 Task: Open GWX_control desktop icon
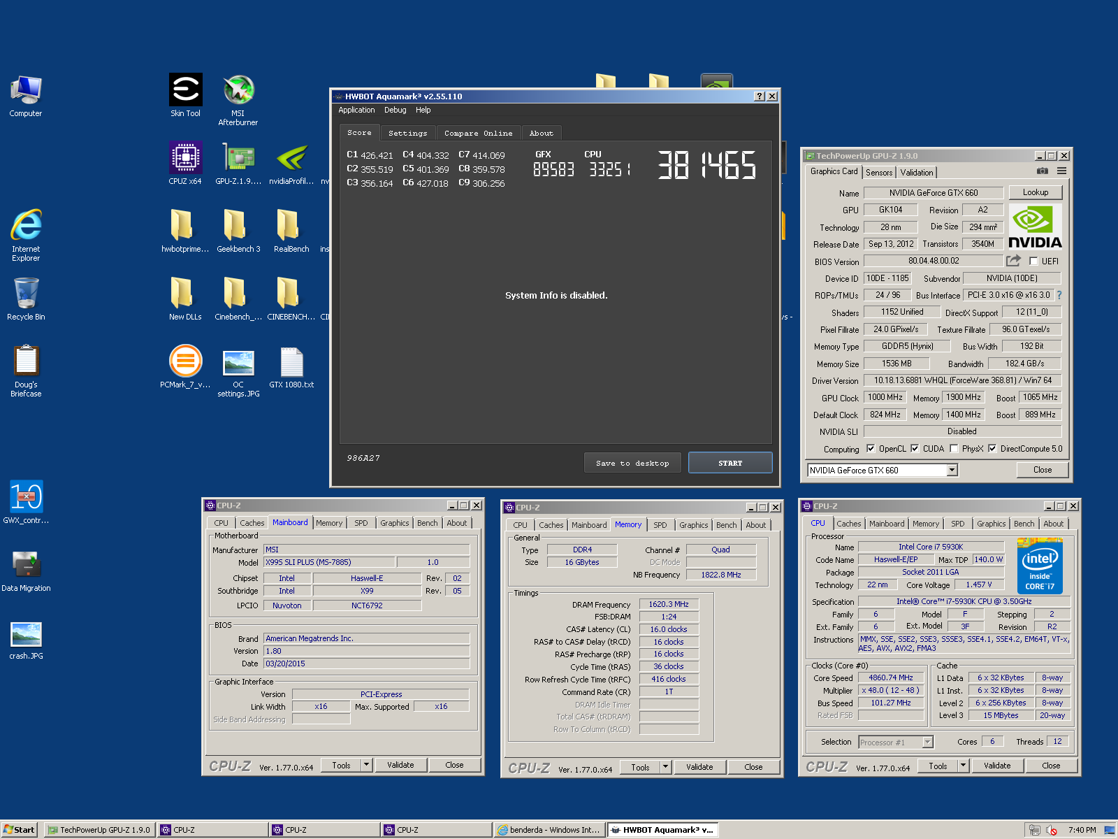click(26, 502)
